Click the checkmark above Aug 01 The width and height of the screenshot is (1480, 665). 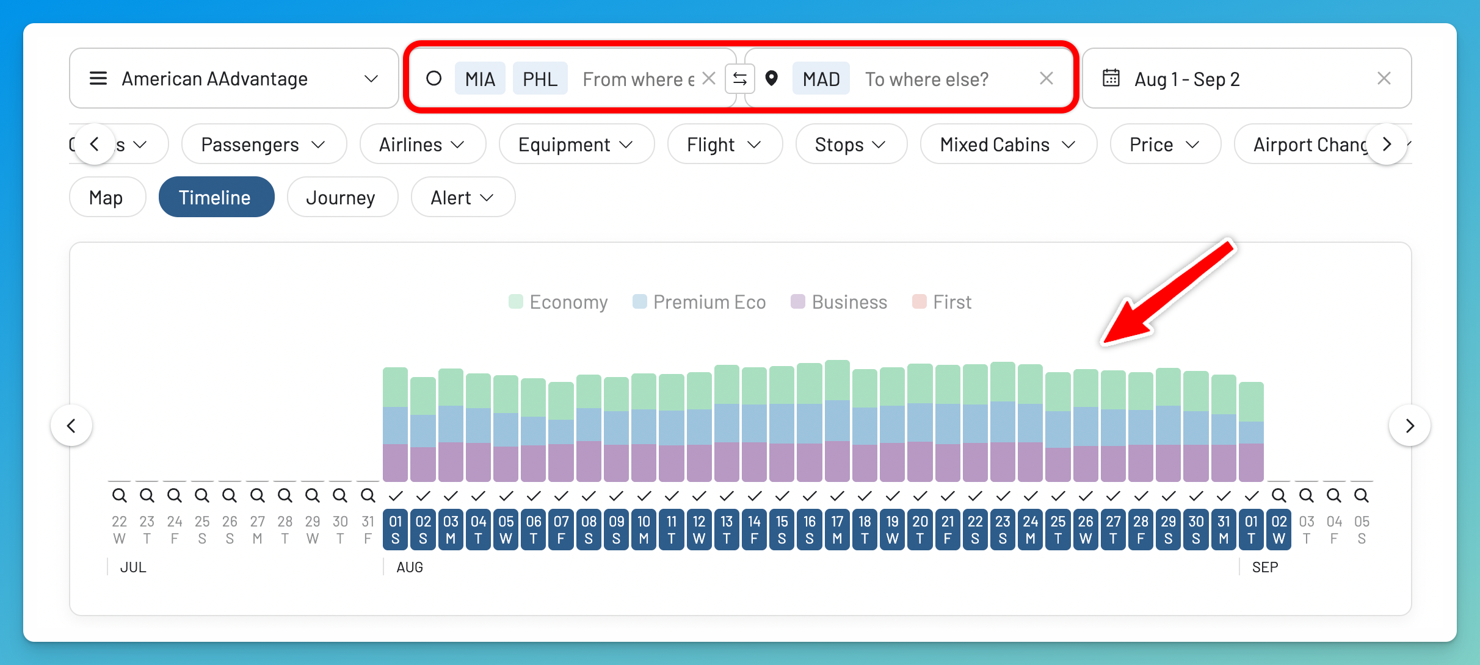[x=396, y=495]
